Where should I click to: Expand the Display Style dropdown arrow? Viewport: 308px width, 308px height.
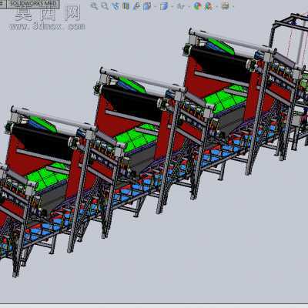[172, 6]
